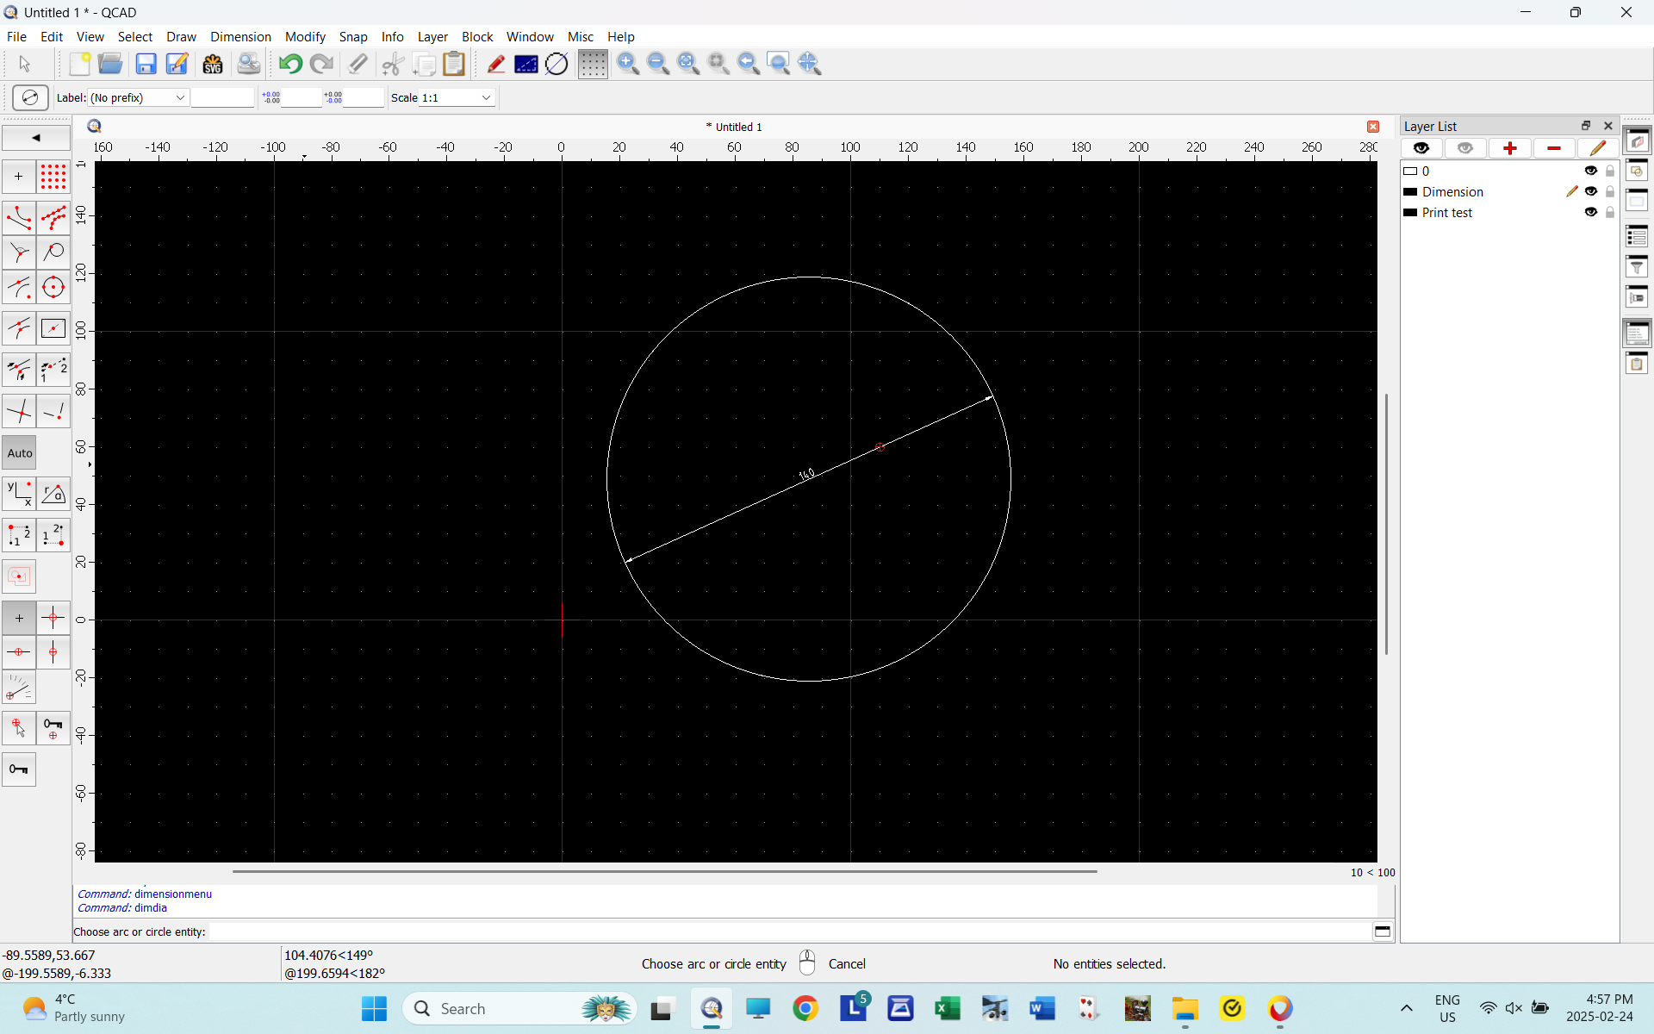
Task: Open the SVG export tool
Action: point(212,63)
